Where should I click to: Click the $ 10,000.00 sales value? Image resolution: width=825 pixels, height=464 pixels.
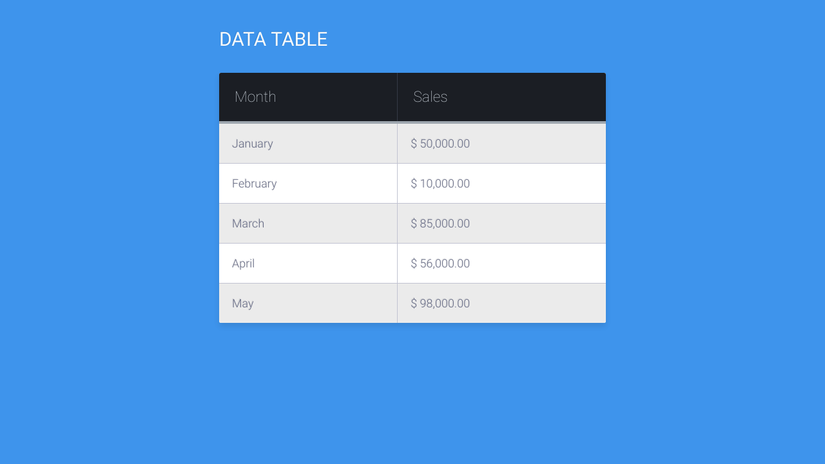coord(440,183)
